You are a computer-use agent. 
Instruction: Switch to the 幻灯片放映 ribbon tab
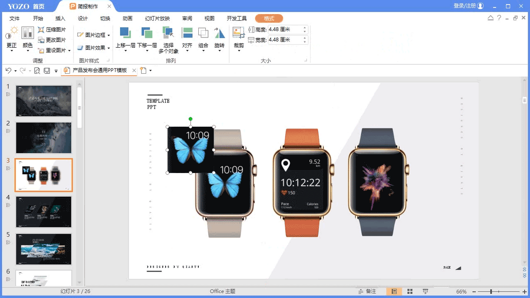pos(157,19)
